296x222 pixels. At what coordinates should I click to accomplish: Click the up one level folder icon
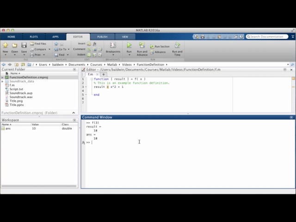tap(17, 65)
